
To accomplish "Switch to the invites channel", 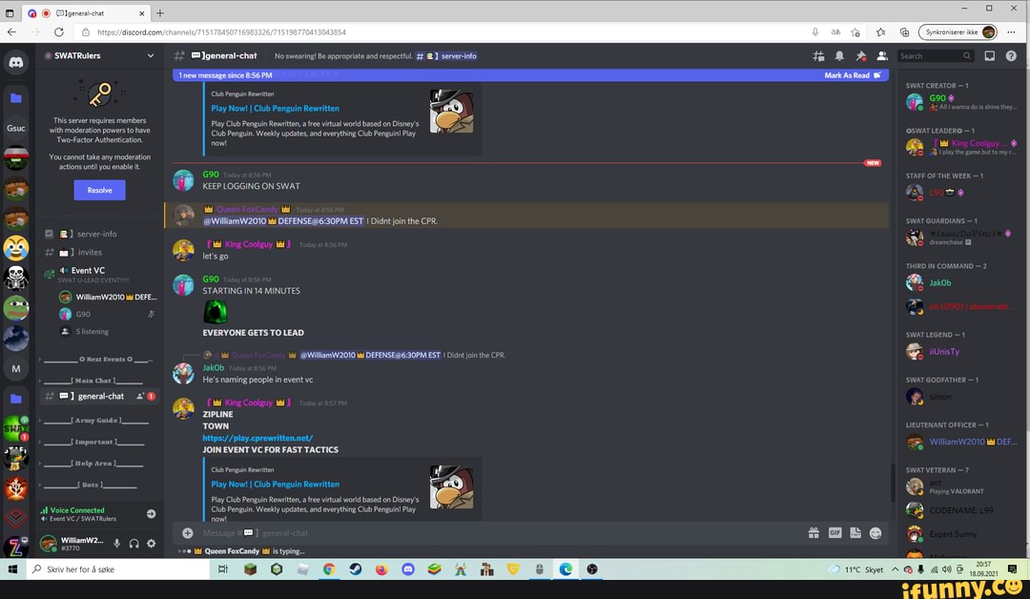I will point(90,253).
